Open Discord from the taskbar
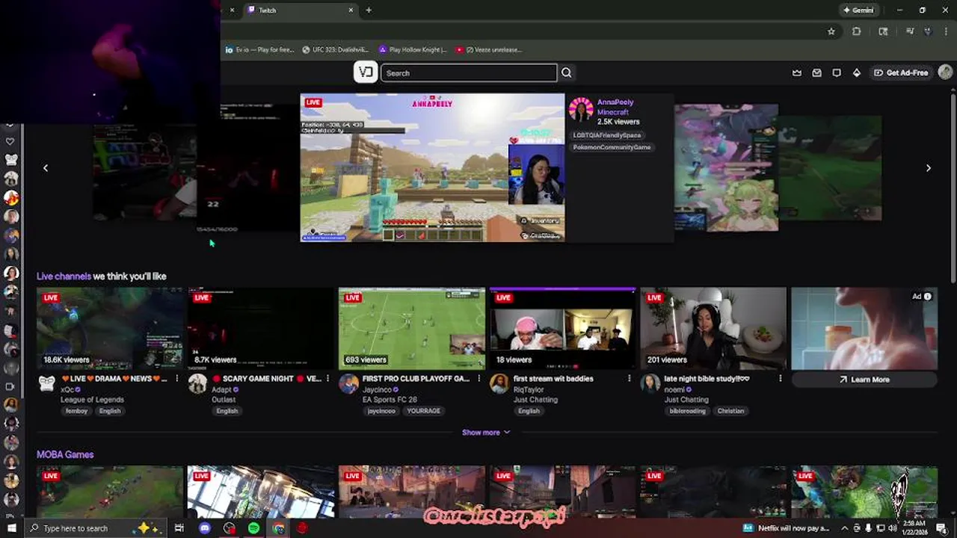 pyautogui.click(x=205, y=528)
